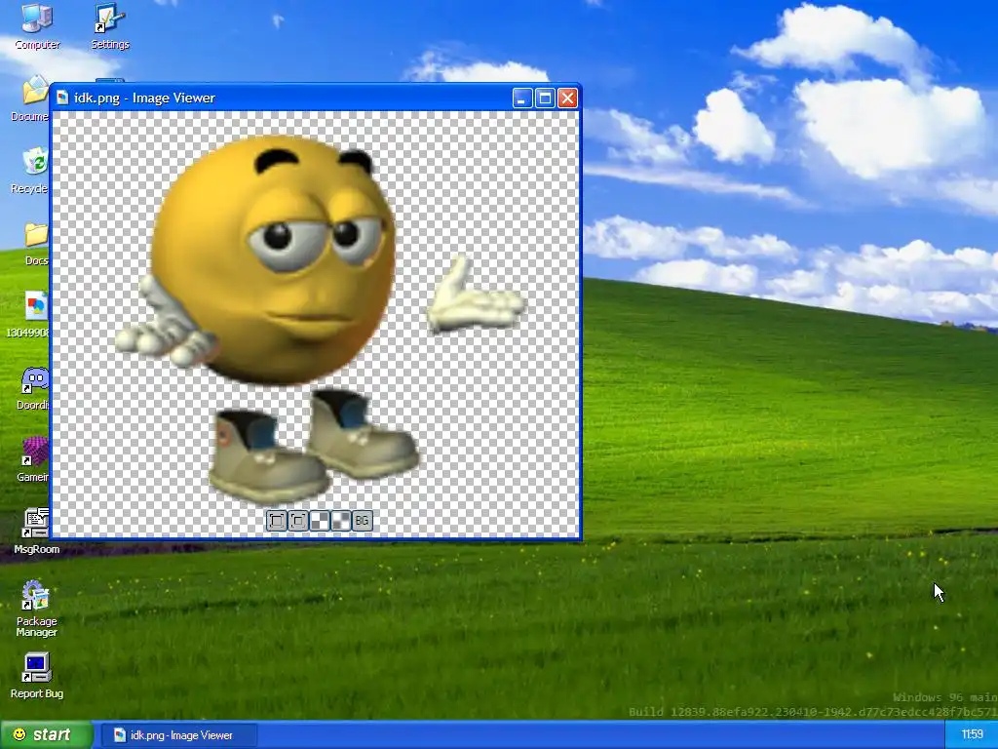The image size is (998, 749).
Task: Select the Docs folder desktop icon
Action: point(36,243)
